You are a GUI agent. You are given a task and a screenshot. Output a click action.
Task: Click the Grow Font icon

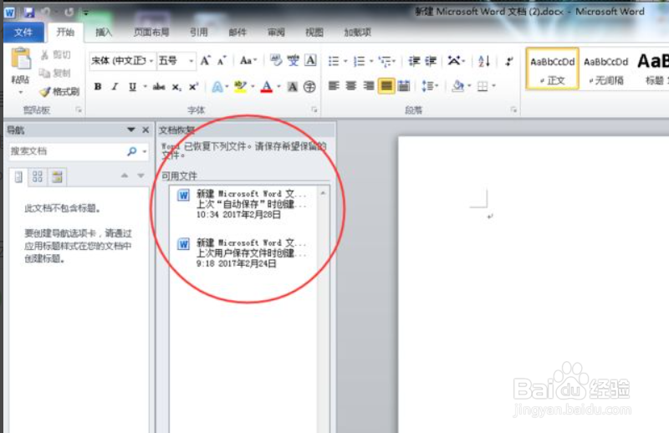[205, 60]
